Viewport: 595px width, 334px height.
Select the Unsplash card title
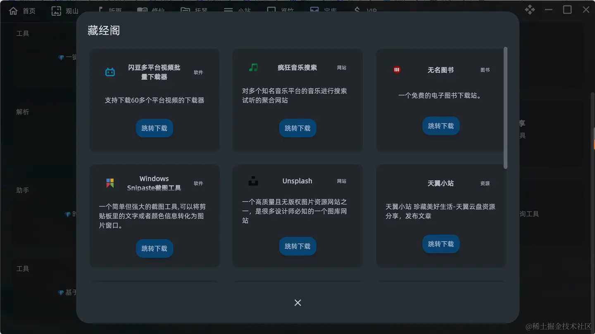[x=297, y=181]
